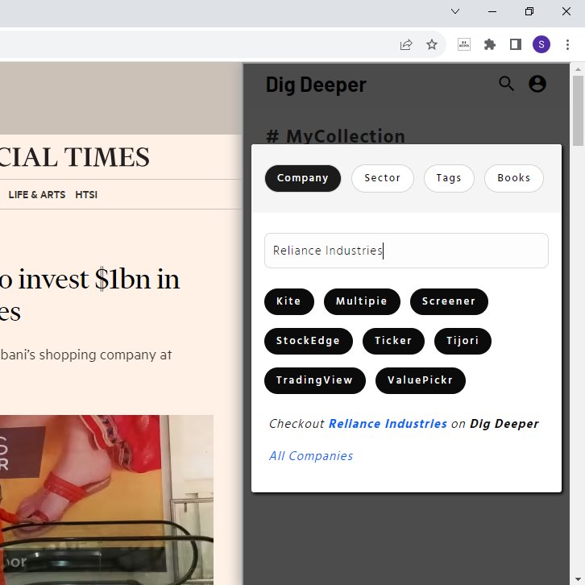The height and width of the screenshot is (585, 585).
Task: Click the article headline about $1bn investment
Action: tap(90, 295)
